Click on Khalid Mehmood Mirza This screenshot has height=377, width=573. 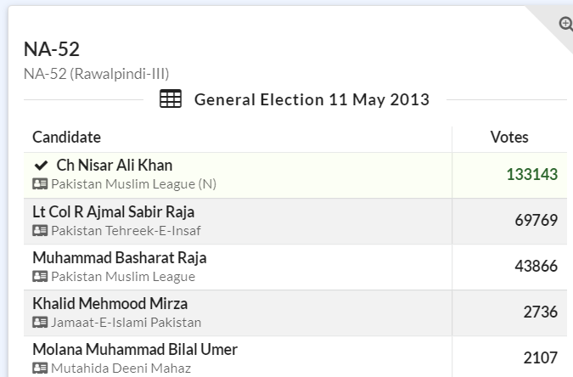coord(110,303)
